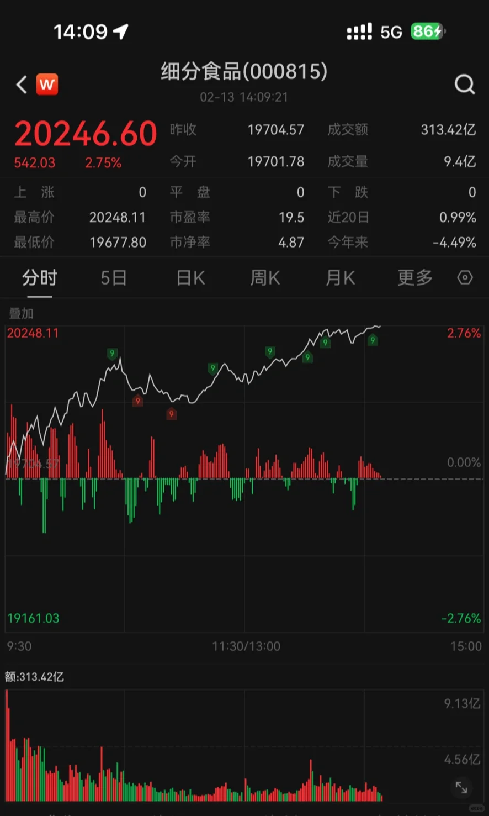The image size is (489, 816).
Task: Tap 今开 value 19701.78
Action: pos(276,161)
